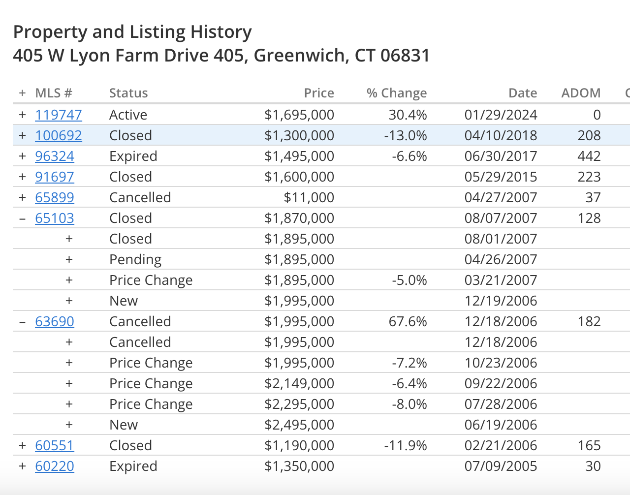Collapse the row for MLS 63690
The height and width of the screenshot is (495, 630).
22,321
